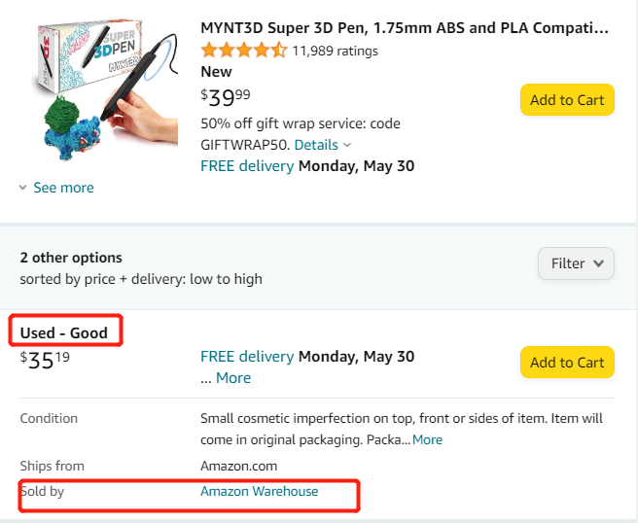
Task: Click the 2 other options heading
Action: point(71,258)
